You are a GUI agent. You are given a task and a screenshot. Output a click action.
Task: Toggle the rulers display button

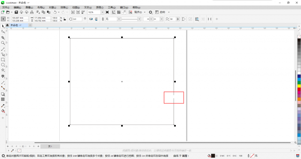point(114,12)
